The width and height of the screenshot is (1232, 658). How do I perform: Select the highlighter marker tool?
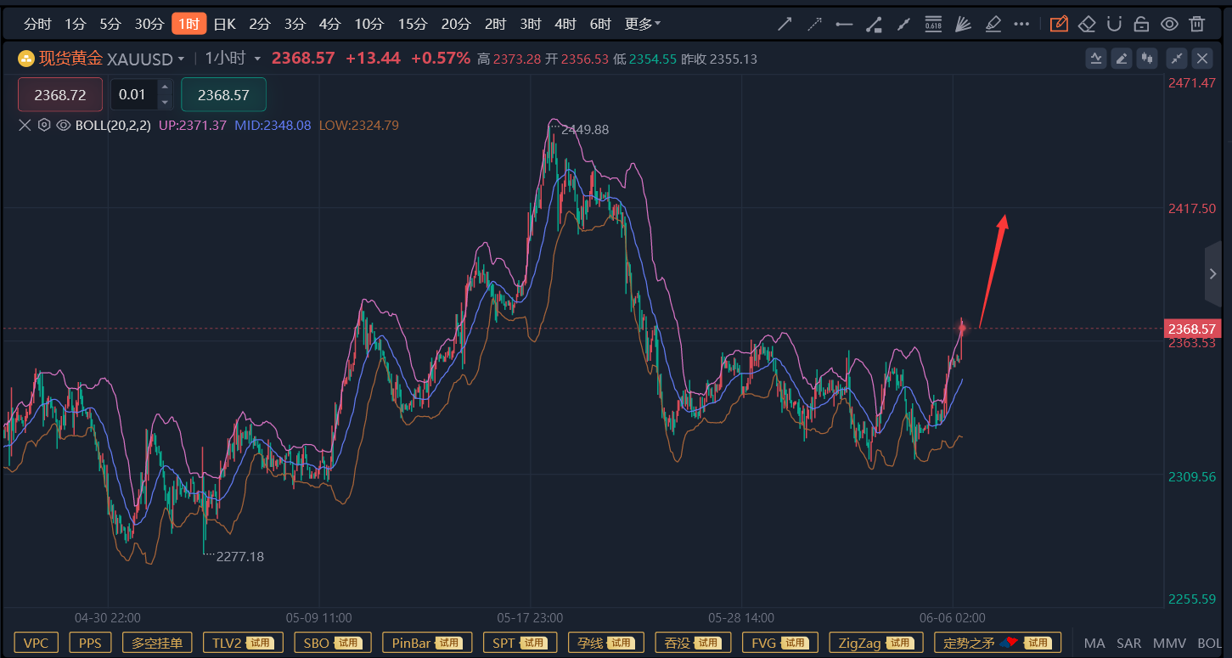coord(992,24)
